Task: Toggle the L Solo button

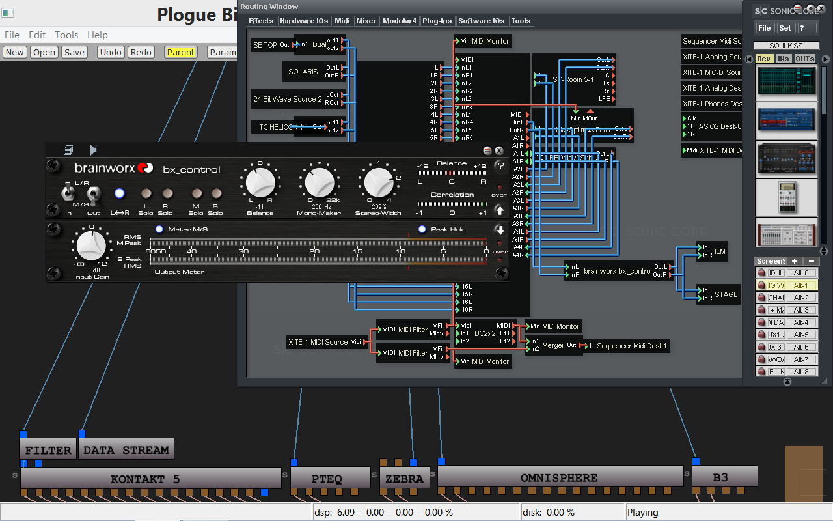Action: tap(146, 193)
